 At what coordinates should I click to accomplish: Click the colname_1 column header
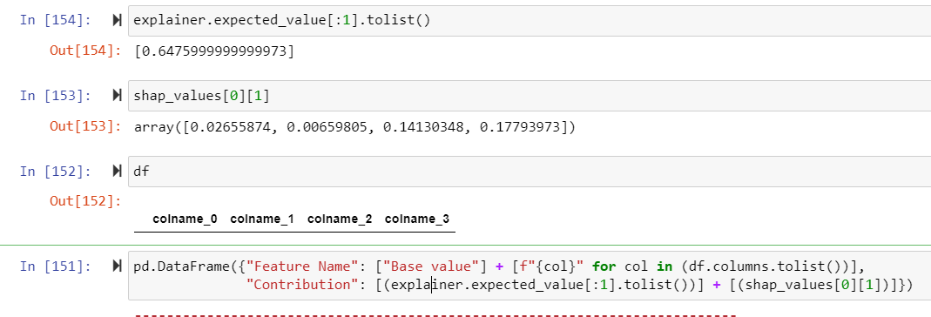[x=262, y=219]
